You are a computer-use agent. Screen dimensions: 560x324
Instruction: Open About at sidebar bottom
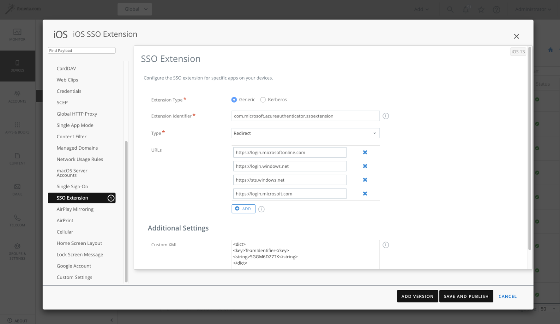[17, 321]
